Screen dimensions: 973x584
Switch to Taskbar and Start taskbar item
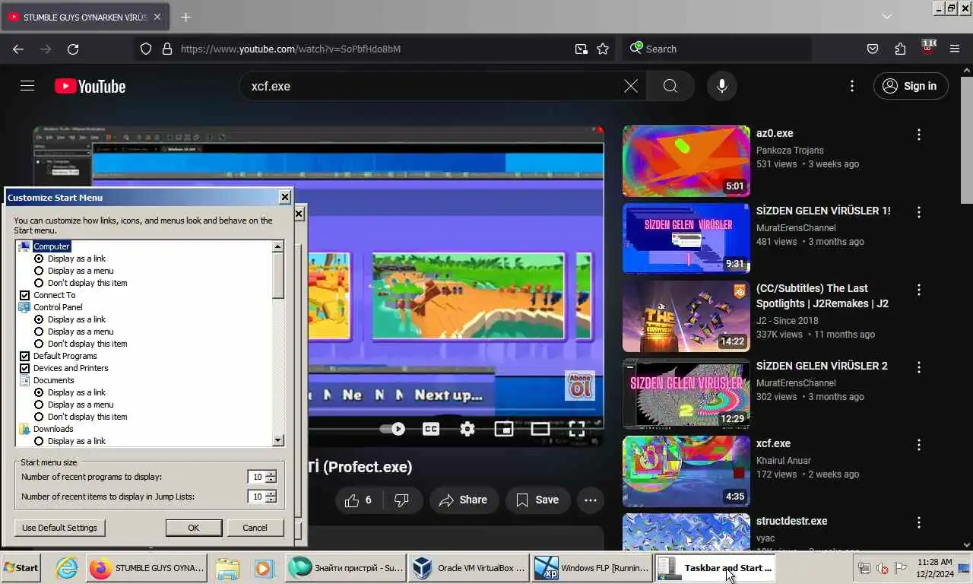(715, 568)
